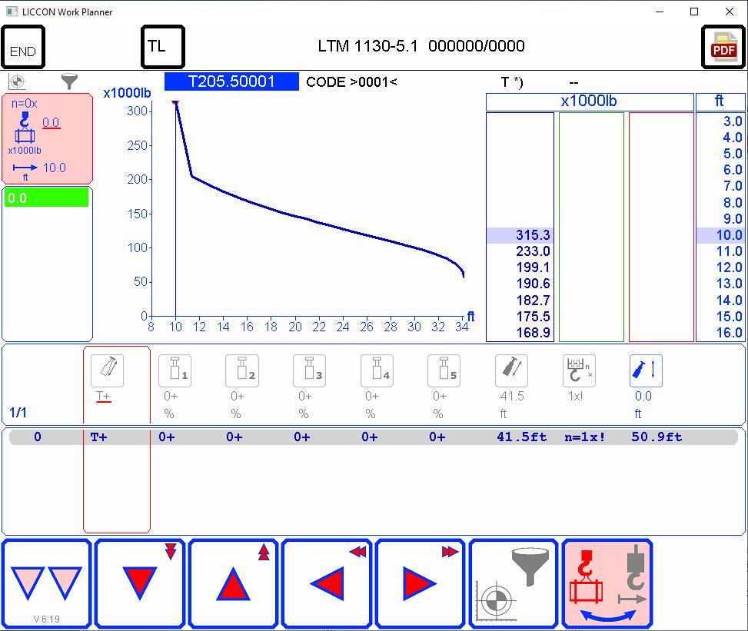Select the 168.9 load capacity value

pyautogui.click(x=533, y=333)
